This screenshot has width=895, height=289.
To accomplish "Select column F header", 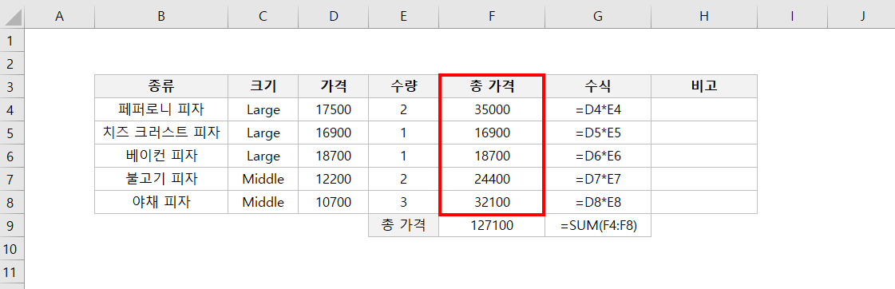I will (x=492, y=17).
